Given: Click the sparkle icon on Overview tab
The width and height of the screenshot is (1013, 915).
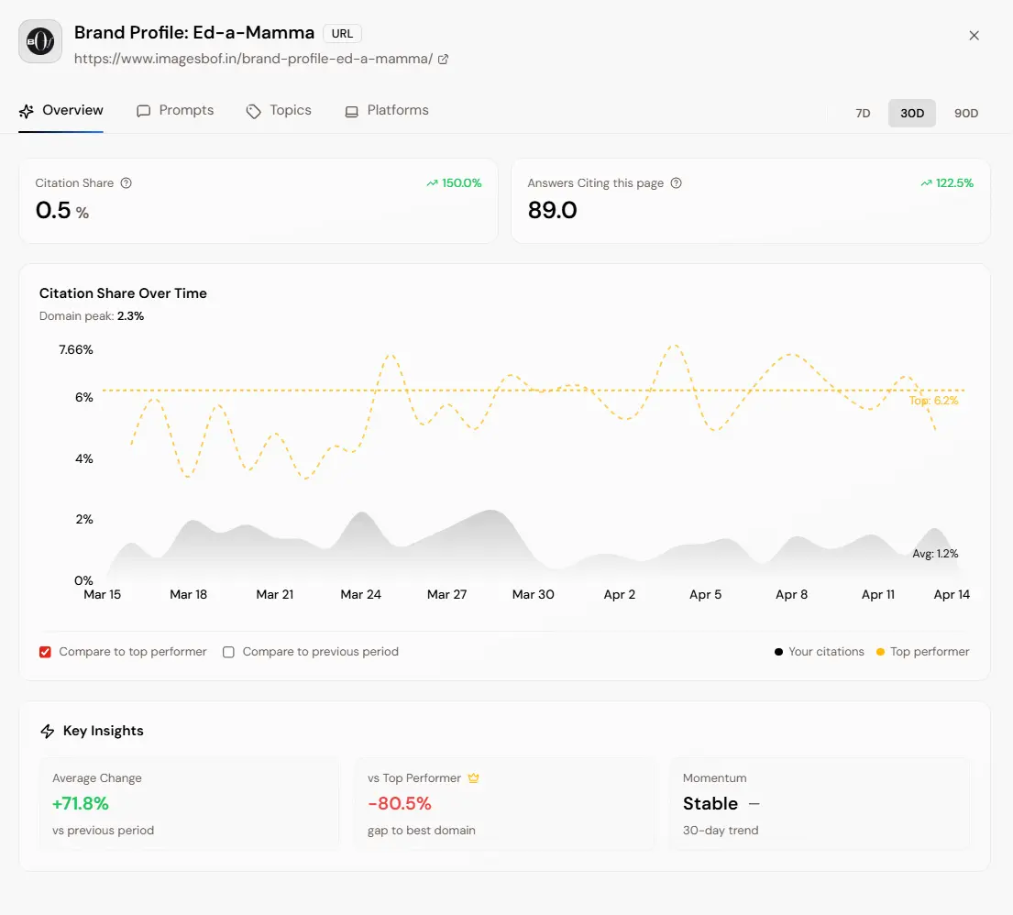Looking at the screenshot, I should click(27, 112).
